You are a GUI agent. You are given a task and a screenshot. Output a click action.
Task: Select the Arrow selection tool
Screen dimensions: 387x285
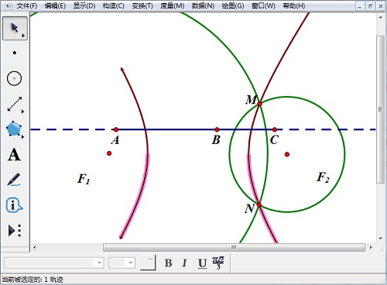tap(15, 28)
